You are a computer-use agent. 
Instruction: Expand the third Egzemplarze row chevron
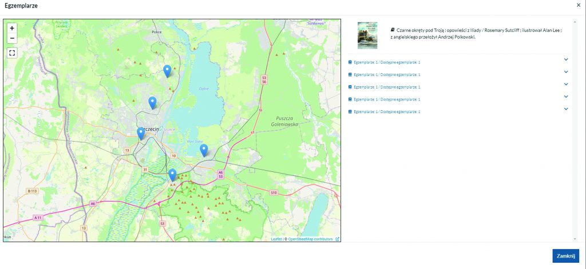click(566, 85)
